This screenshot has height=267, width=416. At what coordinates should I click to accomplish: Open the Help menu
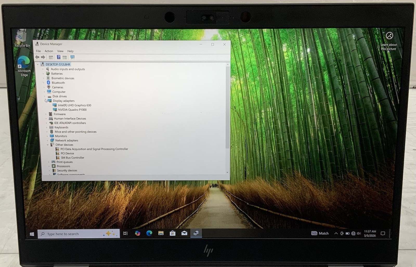tap(70, 51)
